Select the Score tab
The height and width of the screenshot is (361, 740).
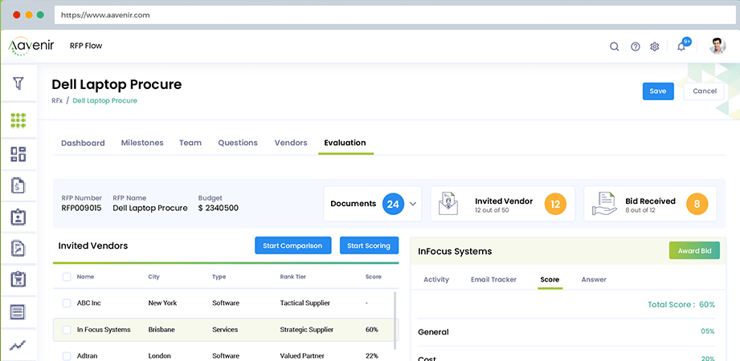(x=550, y=279)
